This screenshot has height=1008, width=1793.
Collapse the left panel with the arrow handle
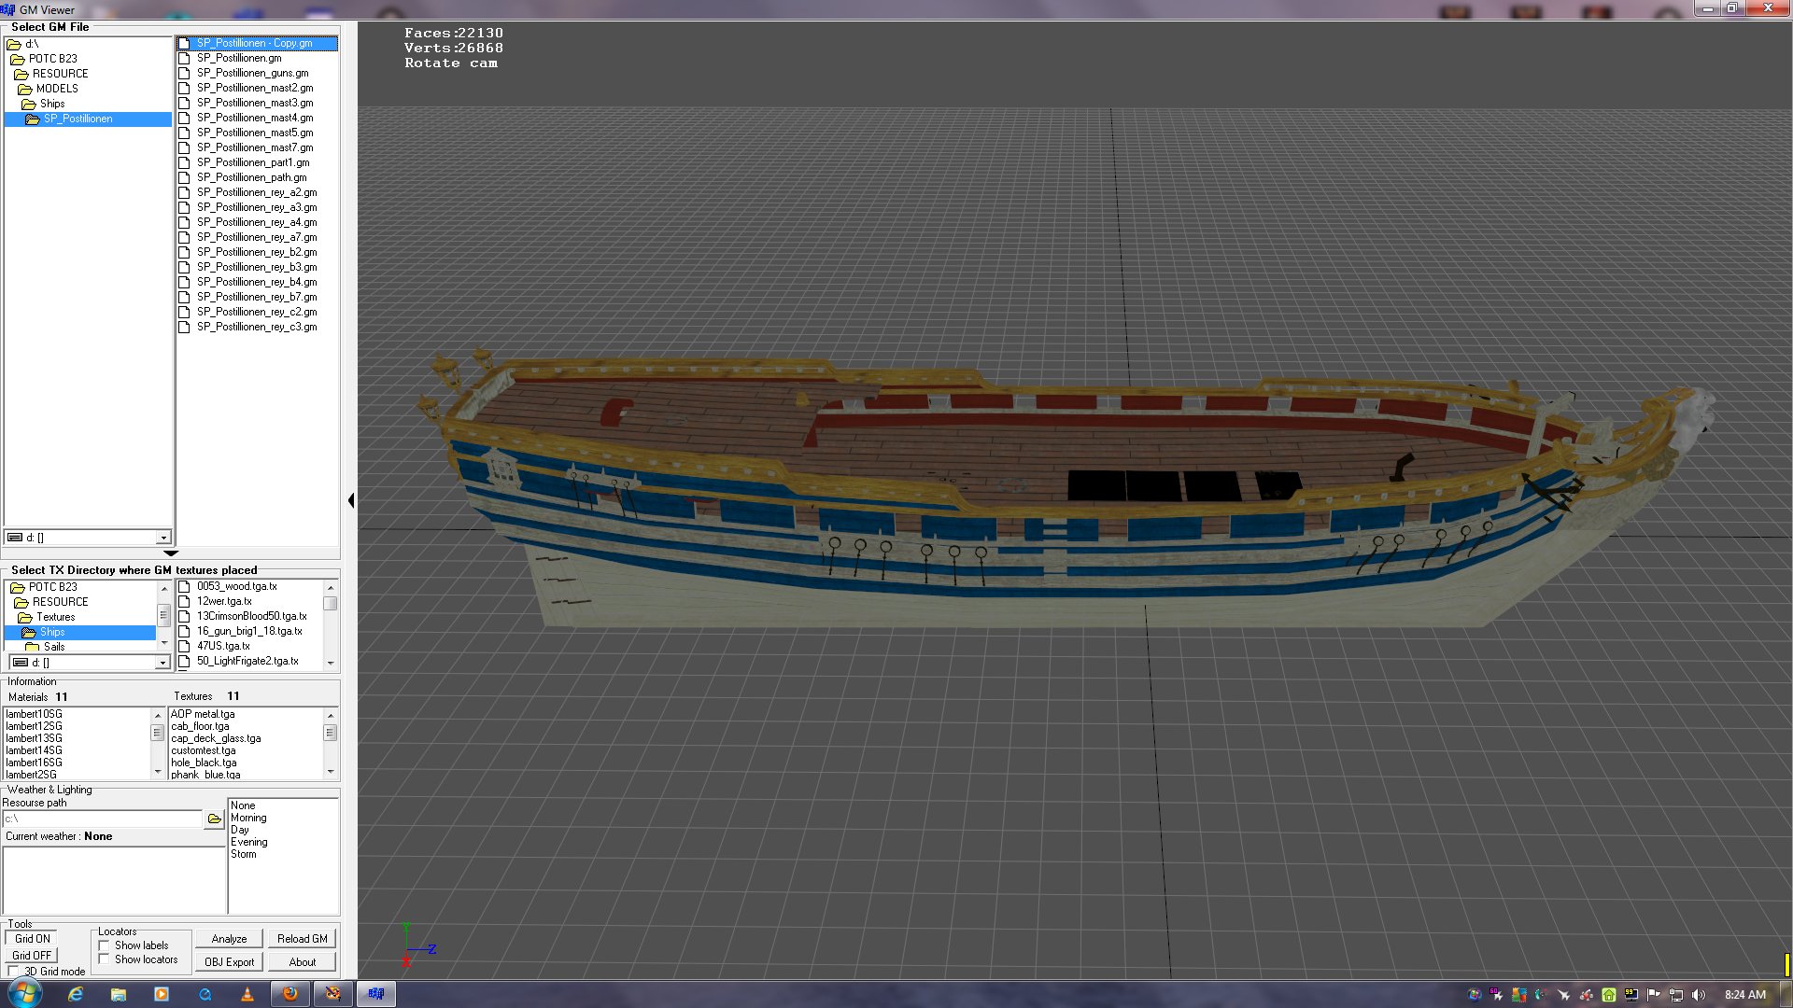tap(351, 501)
